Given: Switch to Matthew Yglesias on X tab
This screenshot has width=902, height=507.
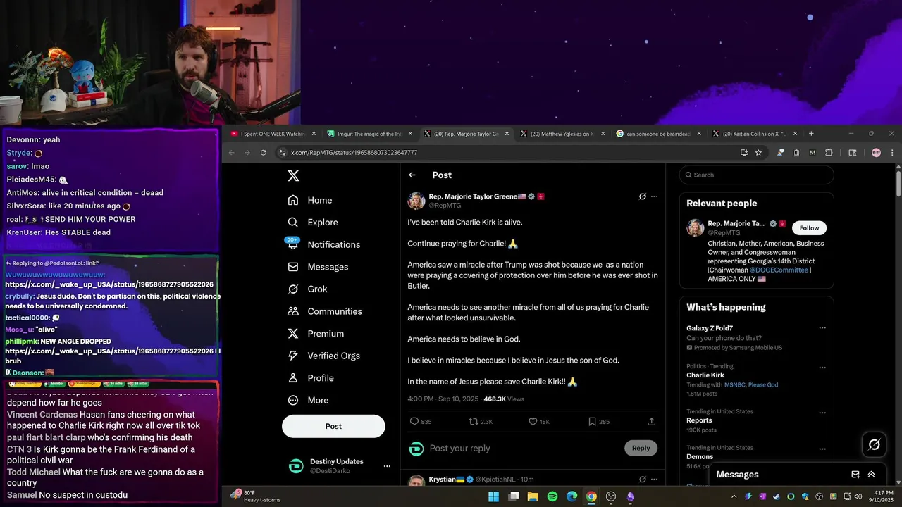Looking at the screenshot, I should pyautogui.click(x=562, y=134).
